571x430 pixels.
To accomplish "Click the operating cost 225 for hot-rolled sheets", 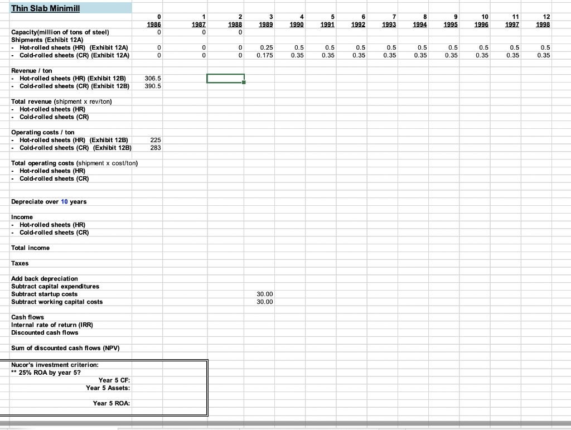I will tap(155, 140).
